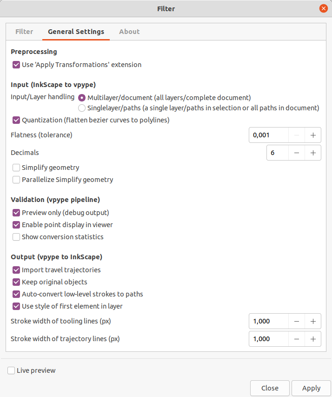Increase Decimals value with plus button

pyautogui.click(x=313, y=153)
